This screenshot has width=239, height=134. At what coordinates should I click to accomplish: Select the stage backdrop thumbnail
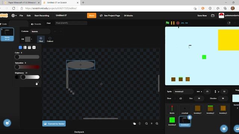coord(236,98)
